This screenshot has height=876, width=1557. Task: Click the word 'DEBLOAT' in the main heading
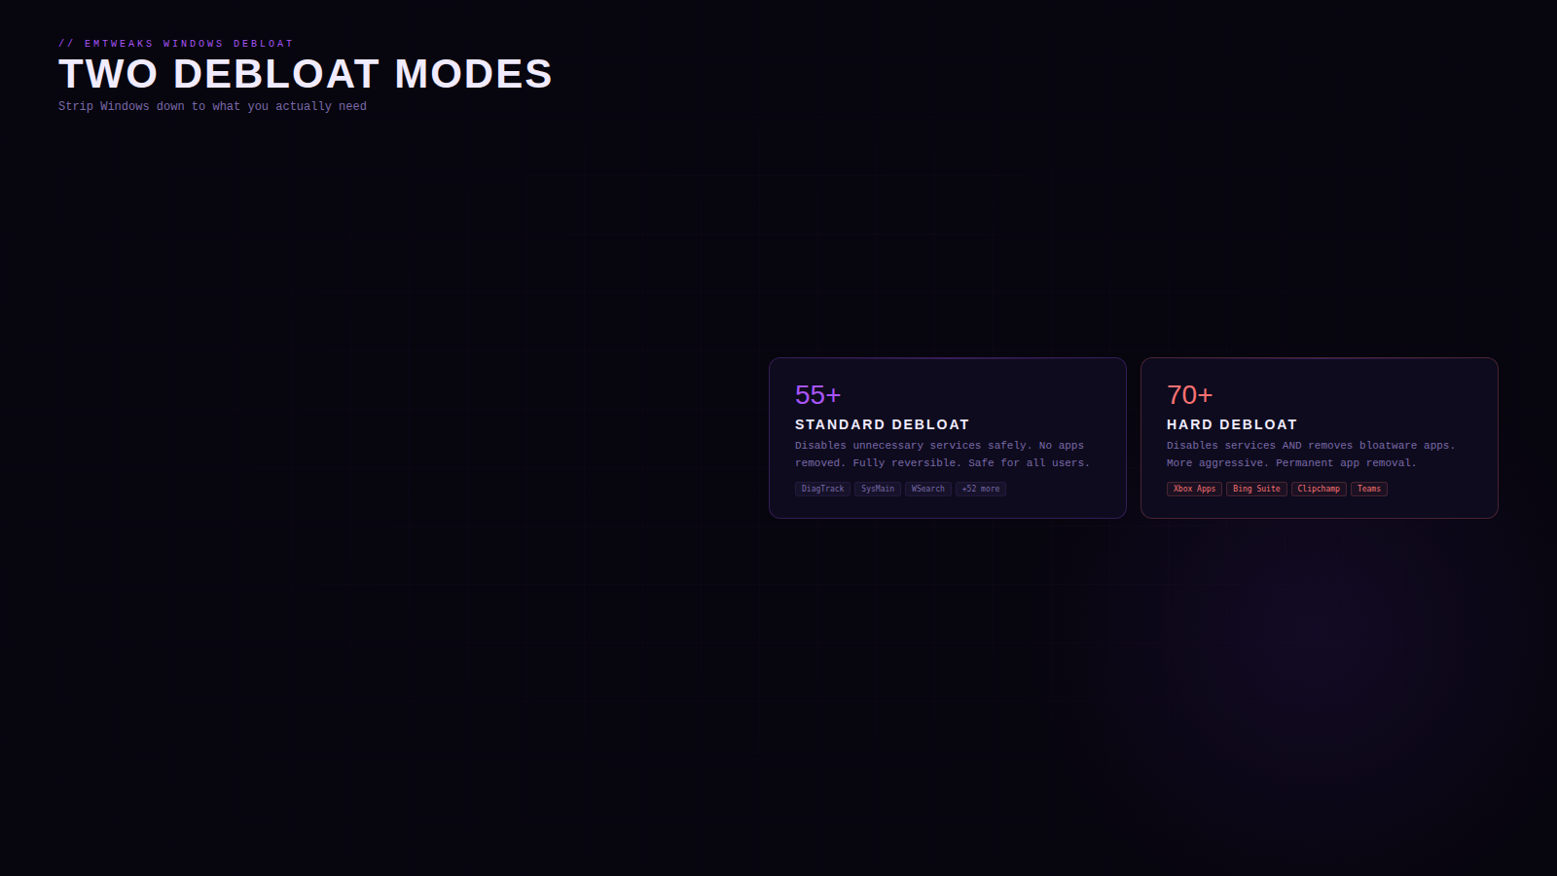click(x=276, y=74)
